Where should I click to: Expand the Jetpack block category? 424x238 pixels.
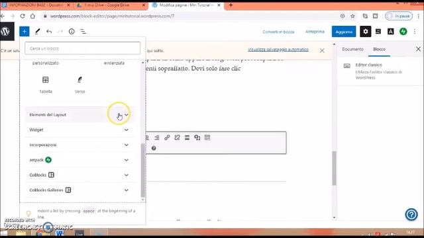coord(80,160)
